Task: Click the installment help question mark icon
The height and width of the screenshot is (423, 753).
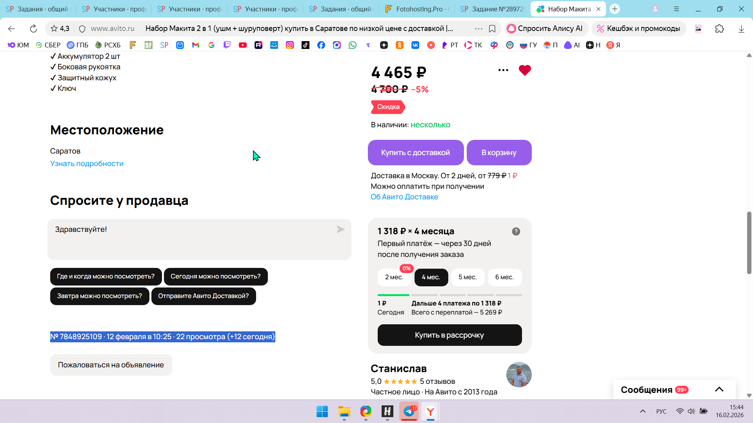Action: pyautogui.click(x=516, y=231)
